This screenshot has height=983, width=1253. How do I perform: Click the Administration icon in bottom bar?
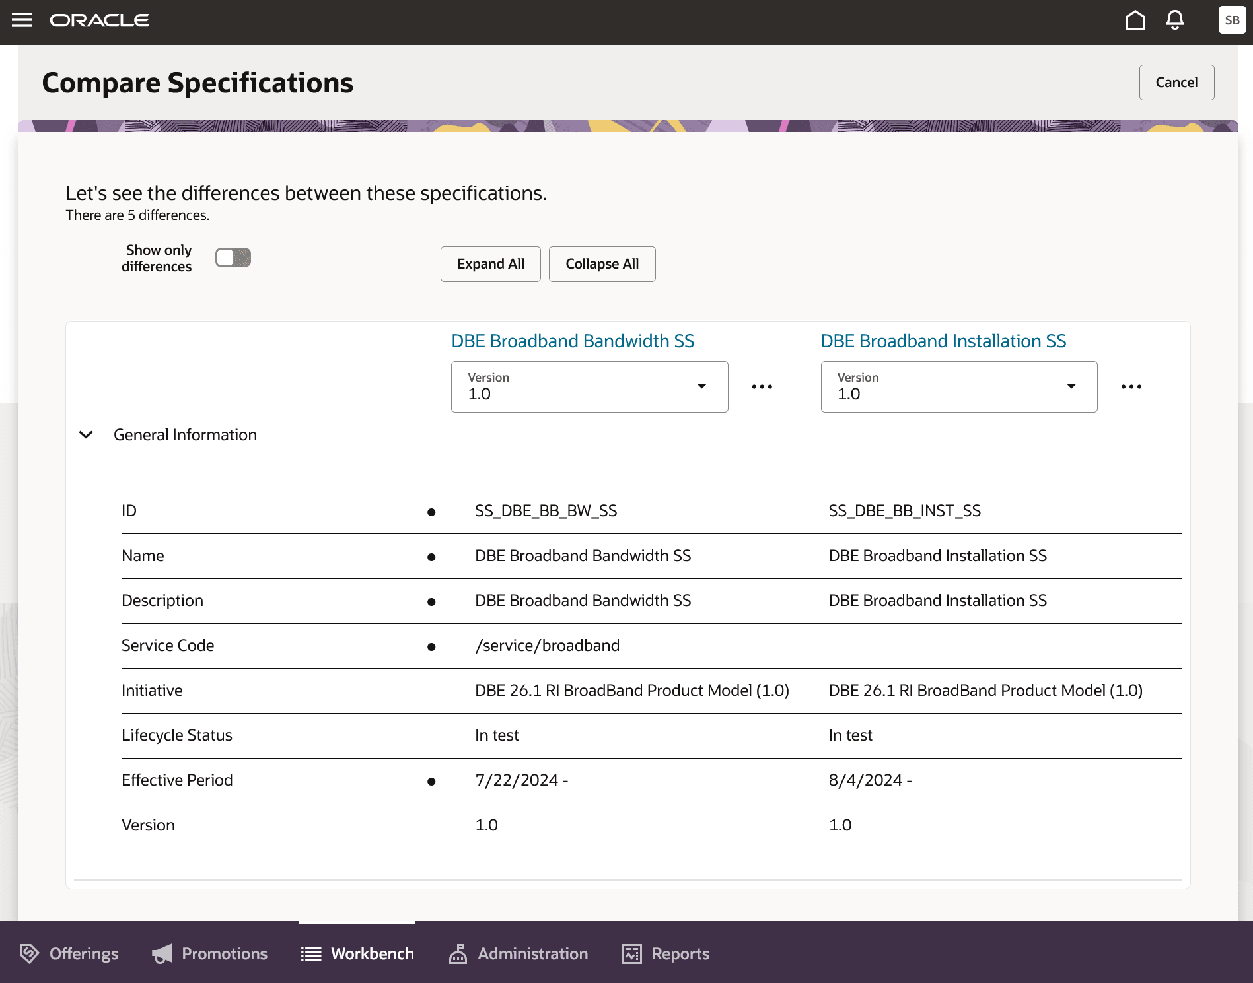pyautogui.click(x=458, y=953)
